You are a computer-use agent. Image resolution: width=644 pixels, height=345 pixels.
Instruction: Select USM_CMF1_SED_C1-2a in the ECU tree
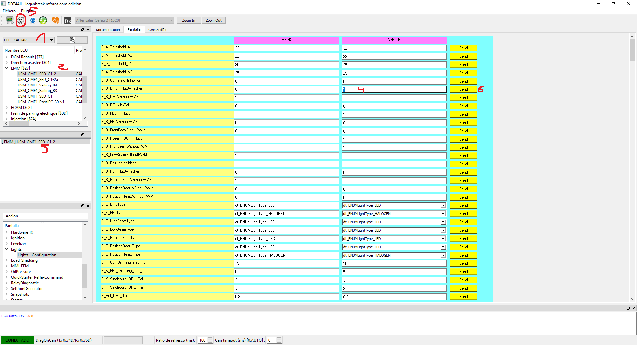tap(38, 80)
